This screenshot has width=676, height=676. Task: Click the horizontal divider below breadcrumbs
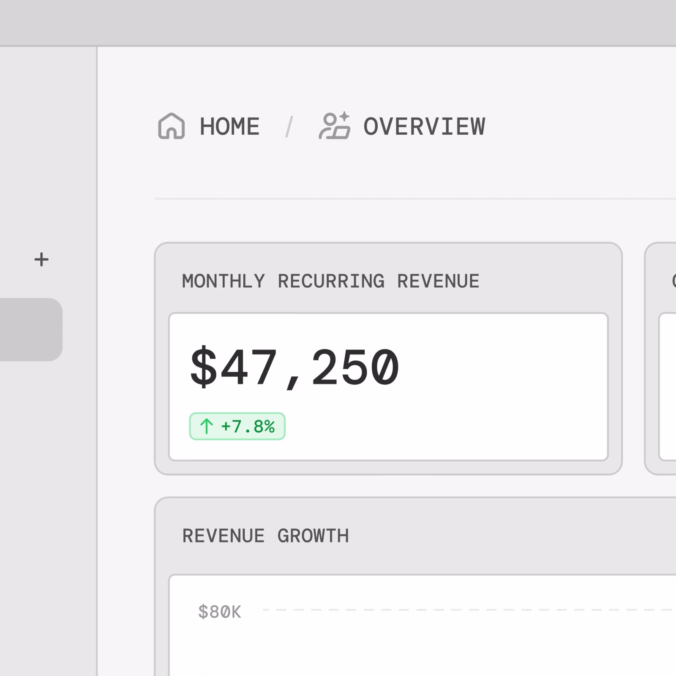414,198
